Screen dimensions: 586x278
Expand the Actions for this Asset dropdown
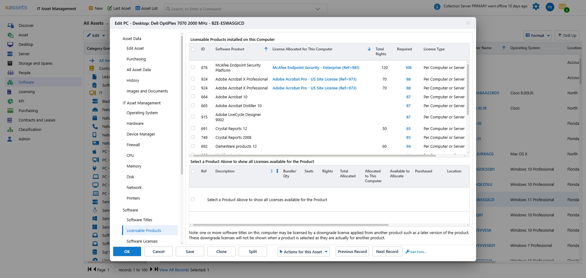pos(303,251)
